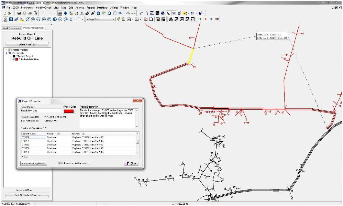This screenshot has height=206, width=343.
Task: Click Rebuild Line to 3Ph annotation label
Action: (272, 36)
